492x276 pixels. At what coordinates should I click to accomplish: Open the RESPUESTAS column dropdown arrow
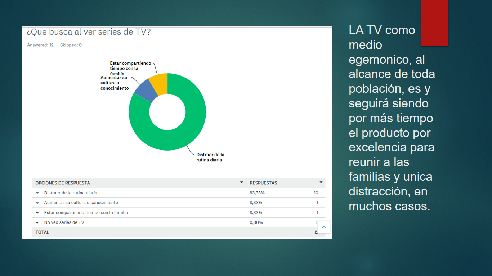click(x=321, y=183)
